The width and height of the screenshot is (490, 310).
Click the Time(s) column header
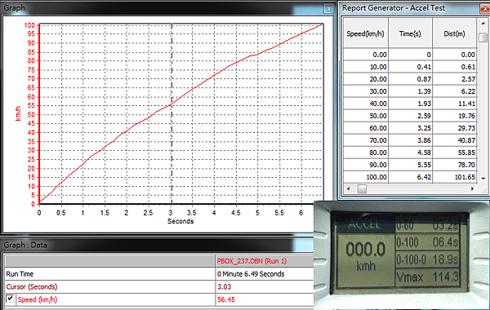point(410,33)
